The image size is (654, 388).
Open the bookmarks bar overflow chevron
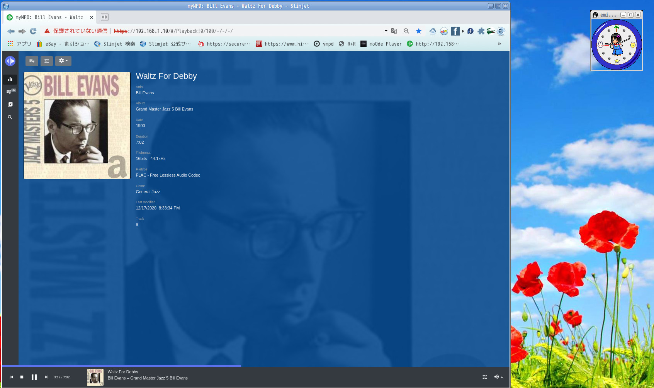click(x=499, y=44)
